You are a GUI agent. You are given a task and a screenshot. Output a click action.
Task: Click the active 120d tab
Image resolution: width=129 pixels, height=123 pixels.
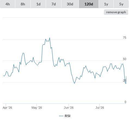click(89, 4)
